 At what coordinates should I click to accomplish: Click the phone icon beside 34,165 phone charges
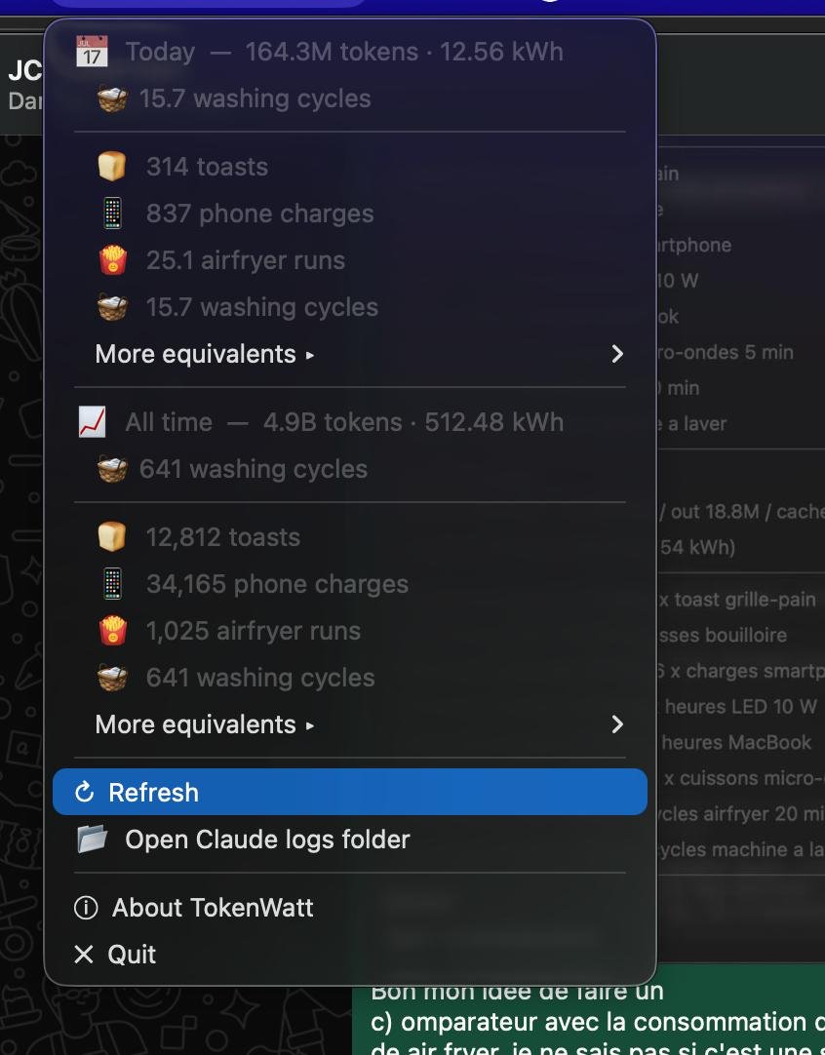click(x=112, y=584)
